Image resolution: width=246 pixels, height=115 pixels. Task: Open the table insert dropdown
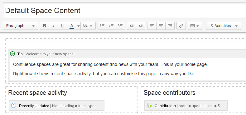click(x=195, y=26)
